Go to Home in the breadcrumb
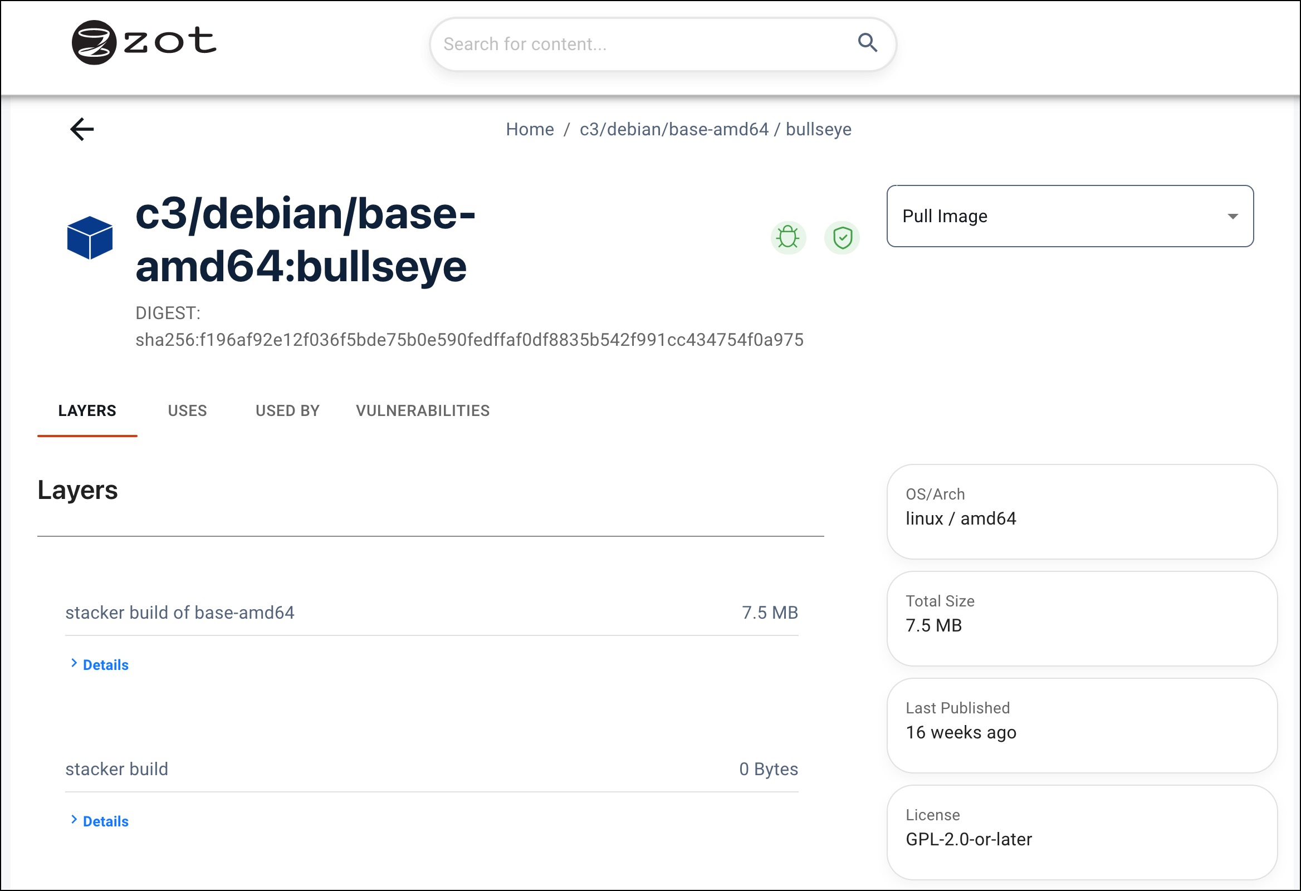 (x=530, y=129)
